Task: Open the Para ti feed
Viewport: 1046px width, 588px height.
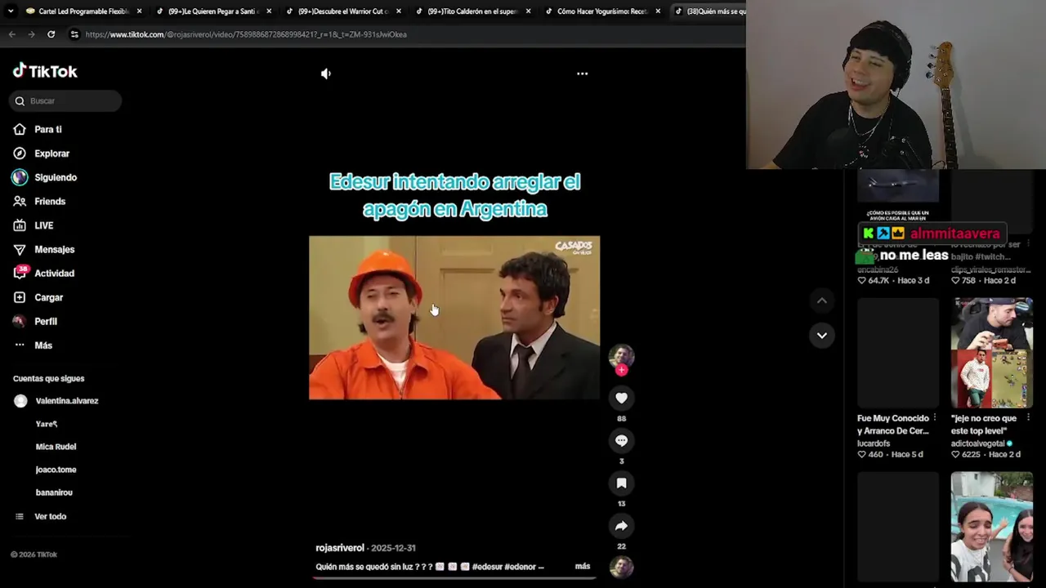Action: coord(48,130)
